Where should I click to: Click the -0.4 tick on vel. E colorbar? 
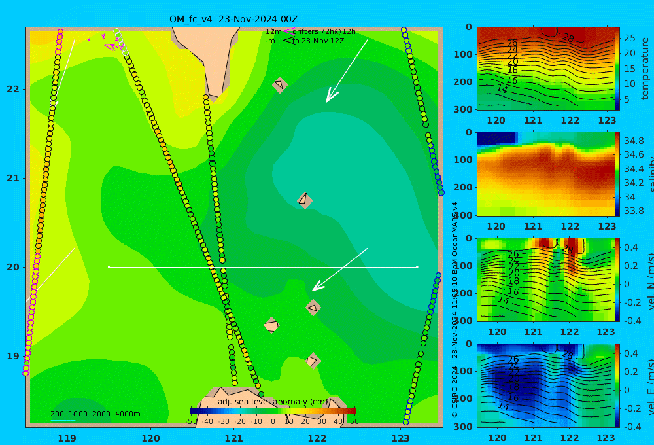pyautogui.click(x=631, y=427)
